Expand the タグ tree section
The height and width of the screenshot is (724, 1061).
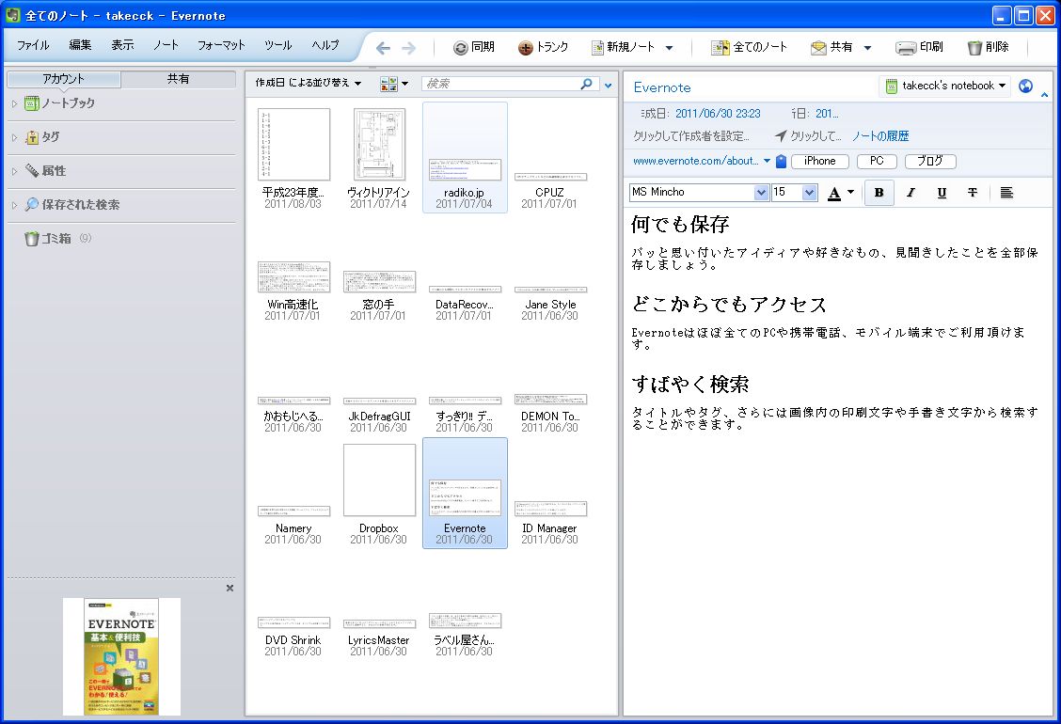pyautogui.click(x=14, y=137)
